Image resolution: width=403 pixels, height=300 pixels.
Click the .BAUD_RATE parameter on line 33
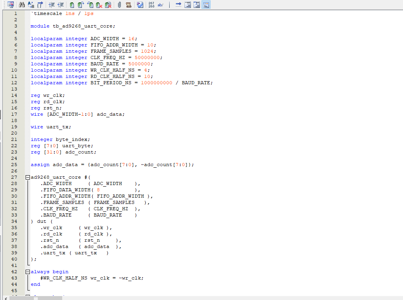click(x=56, y=215)
